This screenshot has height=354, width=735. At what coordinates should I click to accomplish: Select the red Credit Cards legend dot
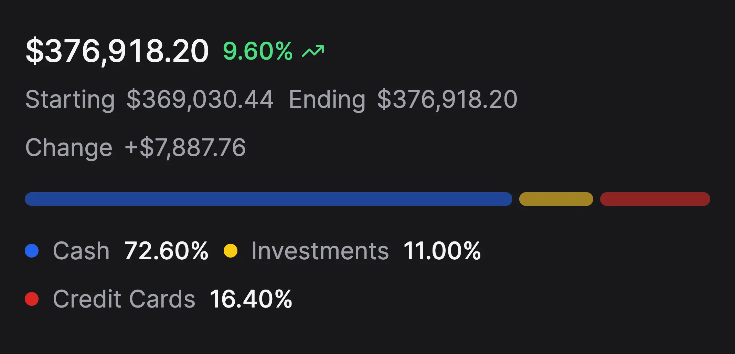tap(32, 299)
